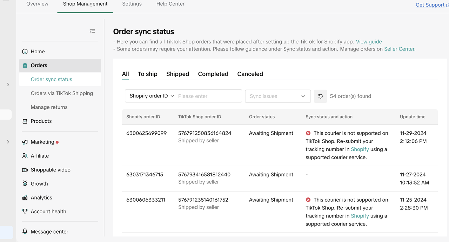Viewport: 449px width, 242px height.
Task: Select the Canceled orders tab
Action: tap(250, 74)
